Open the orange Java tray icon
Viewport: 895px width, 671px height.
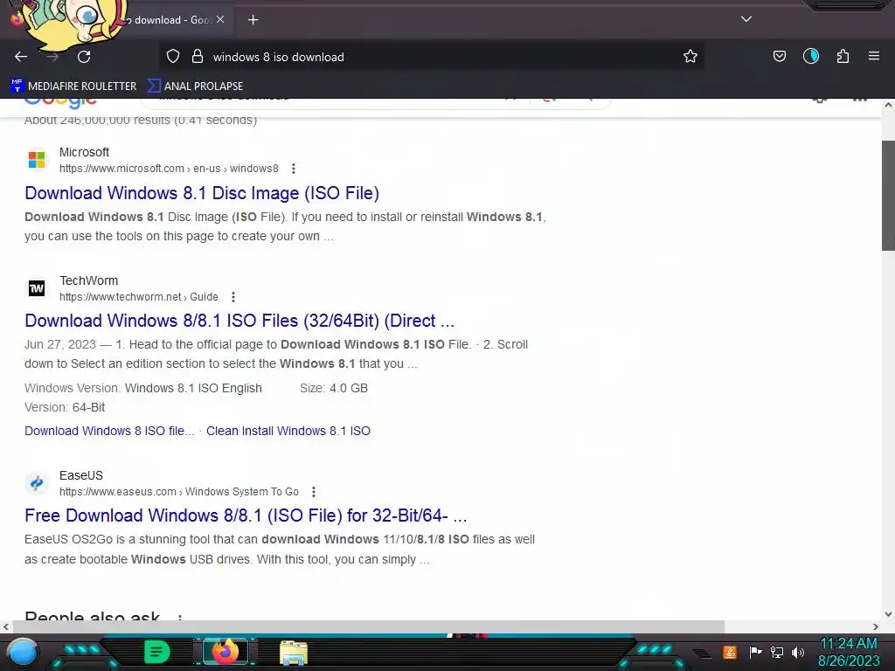click(730, 652)
